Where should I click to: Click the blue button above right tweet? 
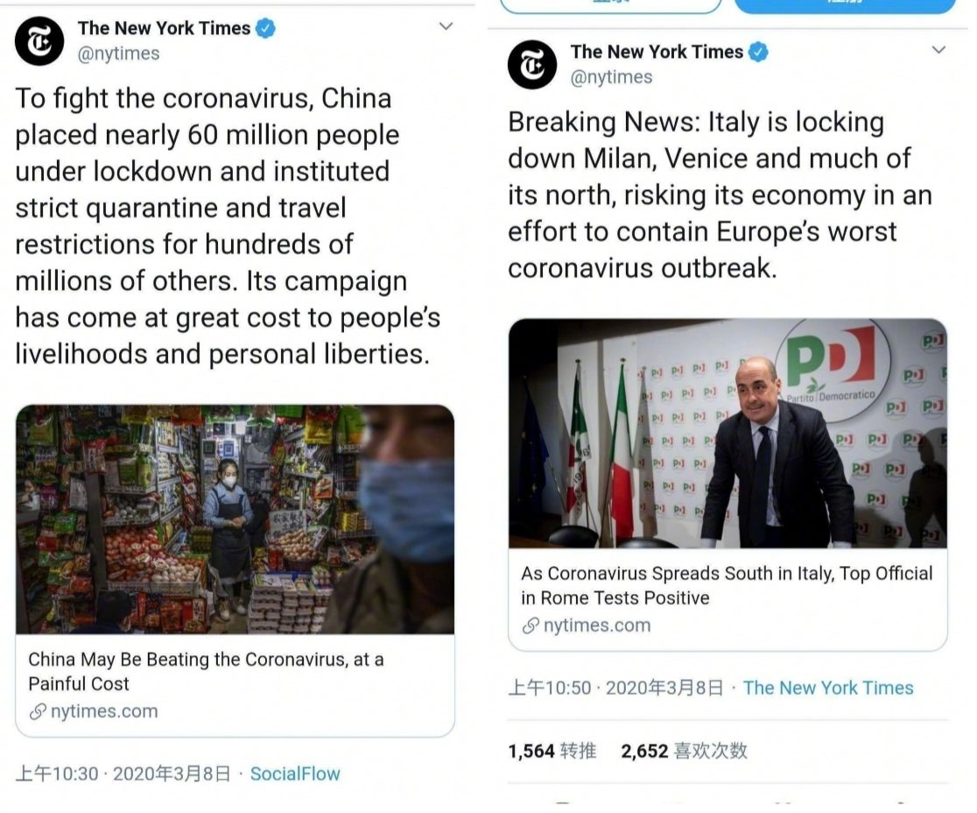click(x=845, y=5)
